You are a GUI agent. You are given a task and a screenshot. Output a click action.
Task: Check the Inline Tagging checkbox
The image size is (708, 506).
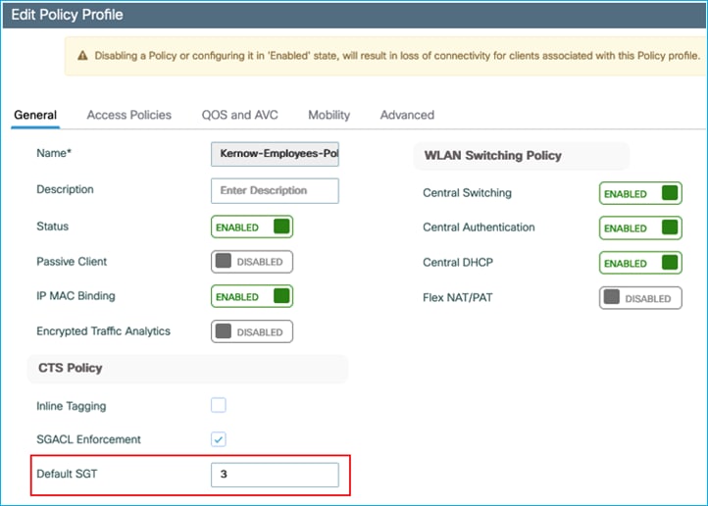click(x=219, y=405)
